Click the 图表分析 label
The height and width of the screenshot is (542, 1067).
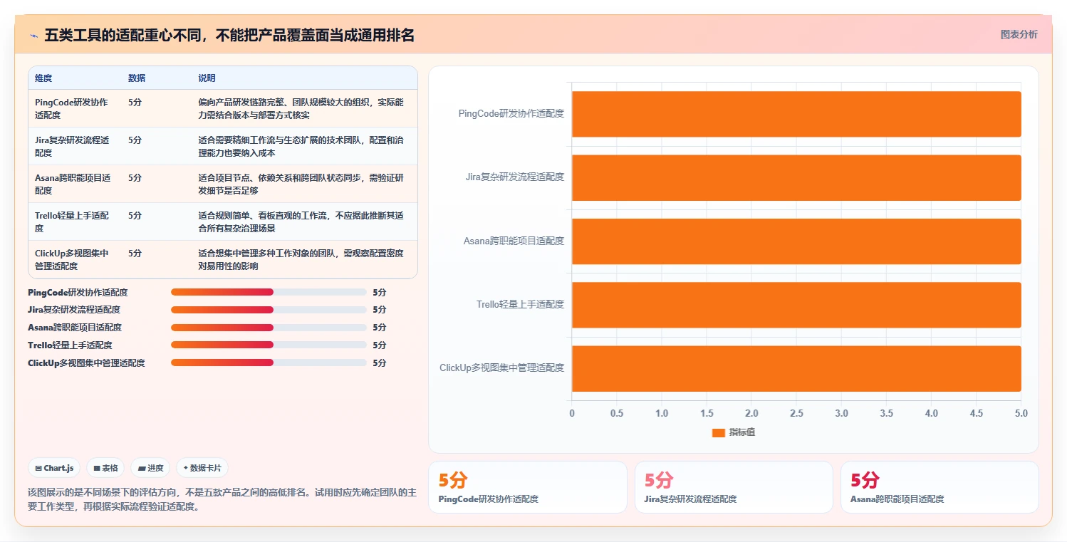point(1019,34)
